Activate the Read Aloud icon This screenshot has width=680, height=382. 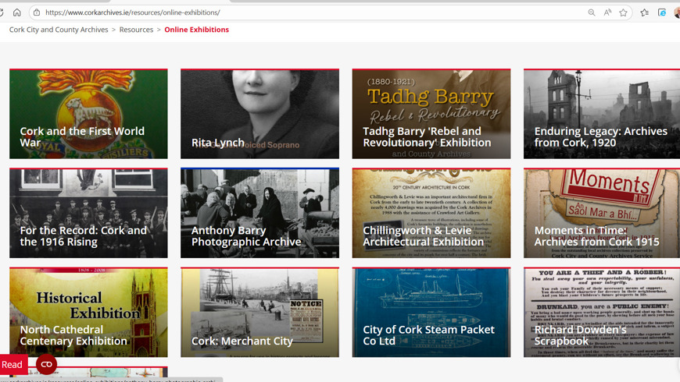point(607,12)
